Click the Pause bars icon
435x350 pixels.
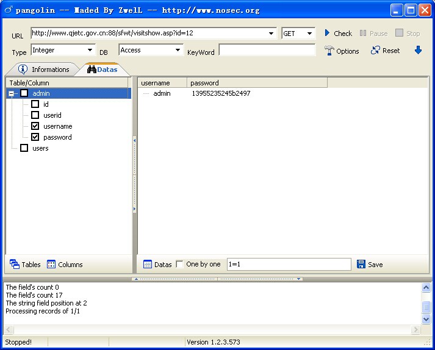tap(362, 33)
